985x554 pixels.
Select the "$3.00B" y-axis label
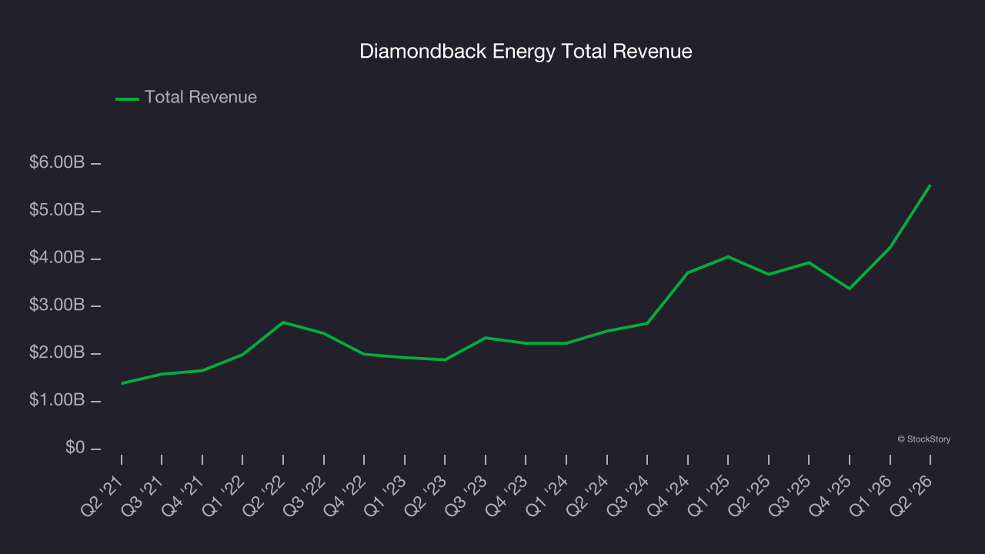pos(57,306)
